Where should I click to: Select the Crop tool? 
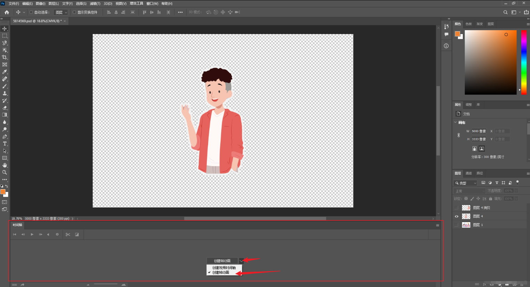[x=5, y=57]
